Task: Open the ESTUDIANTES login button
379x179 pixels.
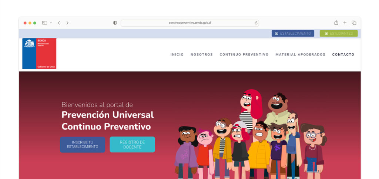Action: [339, 33]
